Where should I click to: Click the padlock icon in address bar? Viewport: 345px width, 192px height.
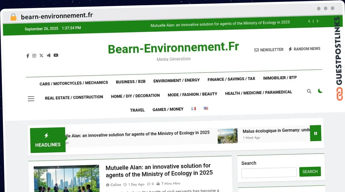pos(14,17)
